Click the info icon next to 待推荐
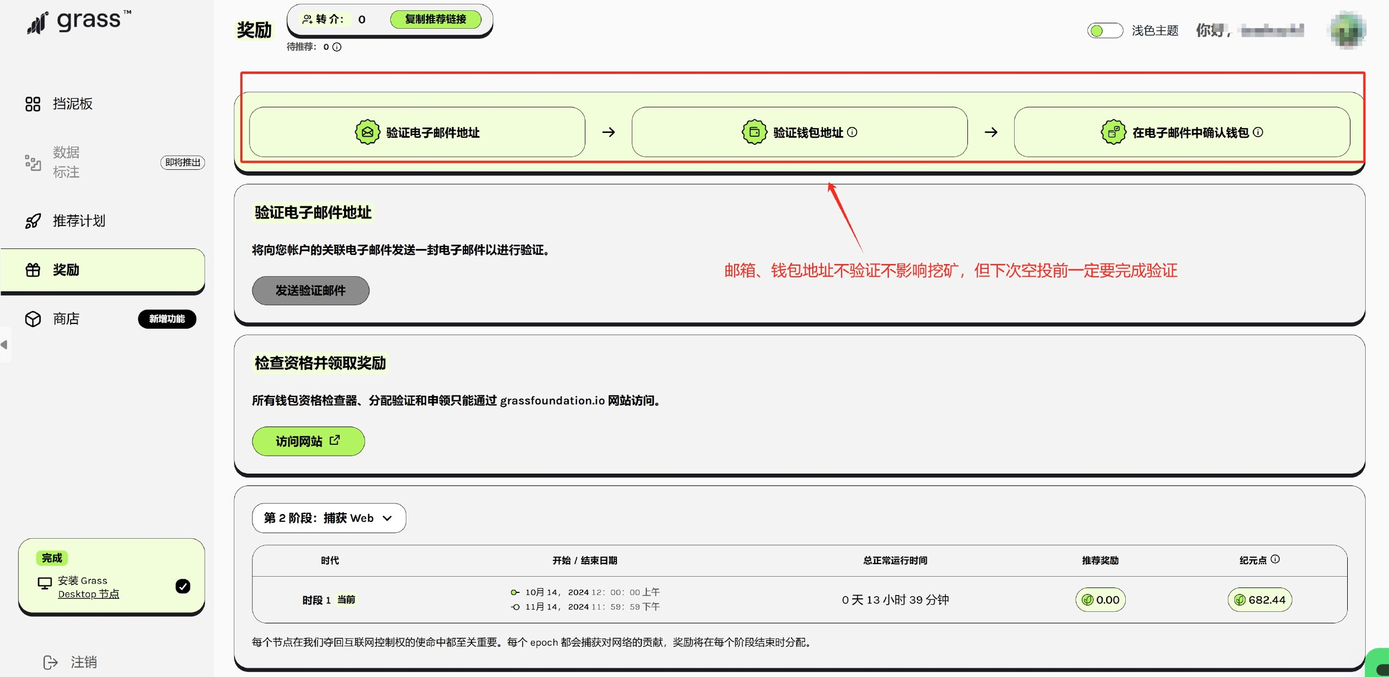This screenshot has width=1389, height=677. tap(337, 47)
